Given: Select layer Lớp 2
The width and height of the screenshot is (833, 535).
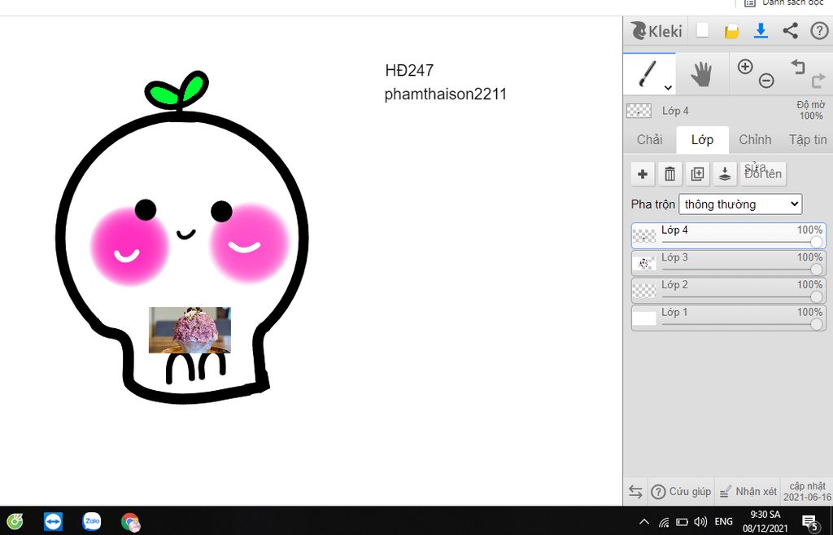Looking at the screenshot, I should pos(728,291).
